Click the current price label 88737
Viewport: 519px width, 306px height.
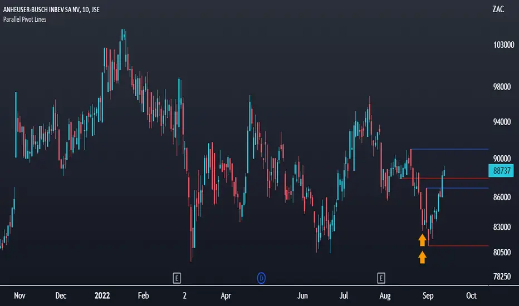(501, 171)
